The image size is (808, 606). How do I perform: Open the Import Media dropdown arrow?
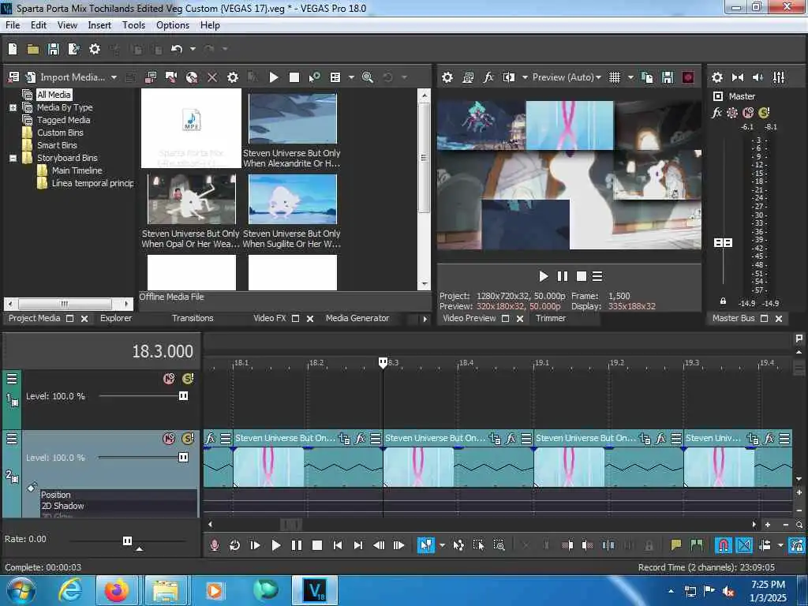[x=114, y=77]
